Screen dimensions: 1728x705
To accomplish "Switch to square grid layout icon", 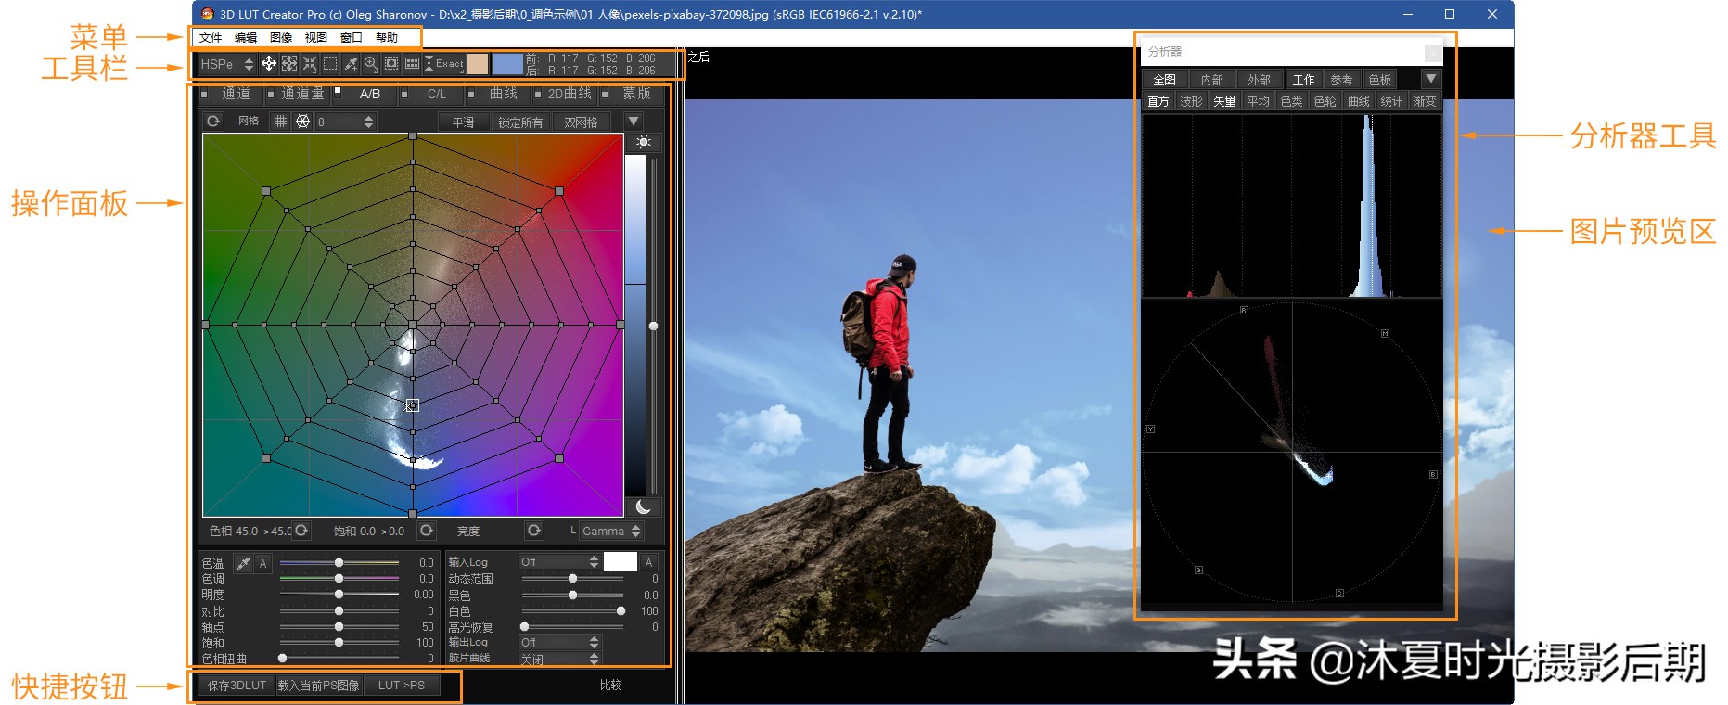I will (280, 122).
